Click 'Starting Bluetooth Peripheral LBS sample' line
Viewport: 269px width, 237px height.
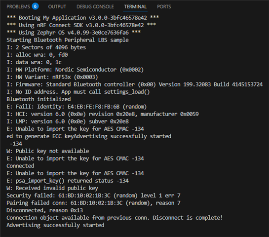[x=68, y=40]
